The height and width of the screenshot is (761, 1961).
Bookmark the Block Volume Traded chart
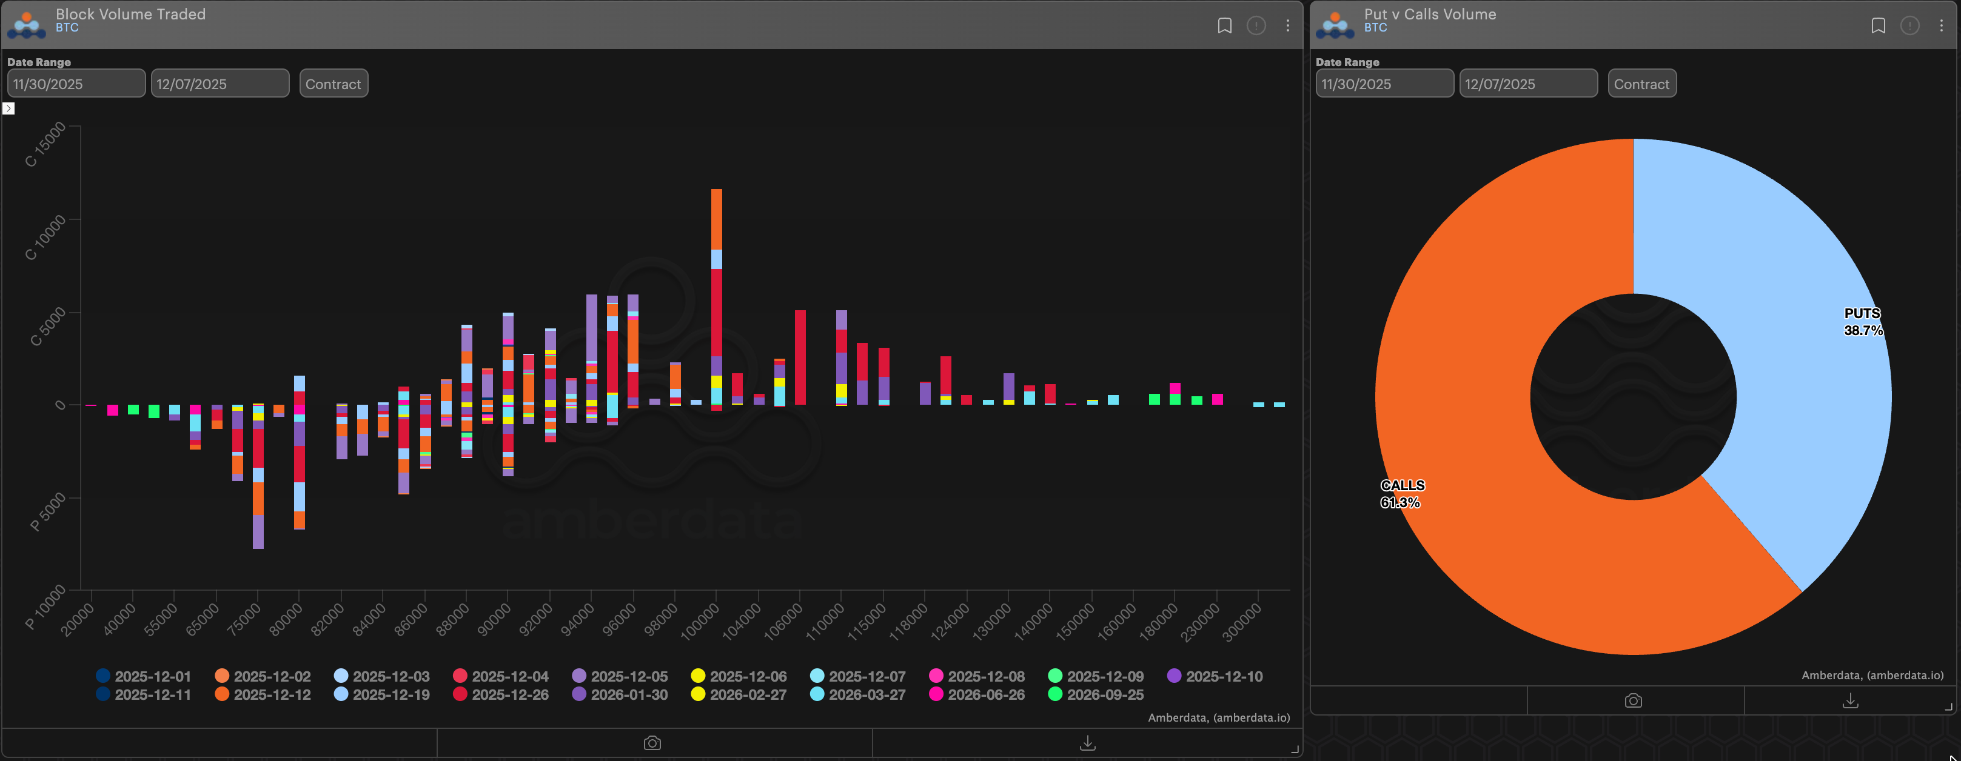point(1224,26)
